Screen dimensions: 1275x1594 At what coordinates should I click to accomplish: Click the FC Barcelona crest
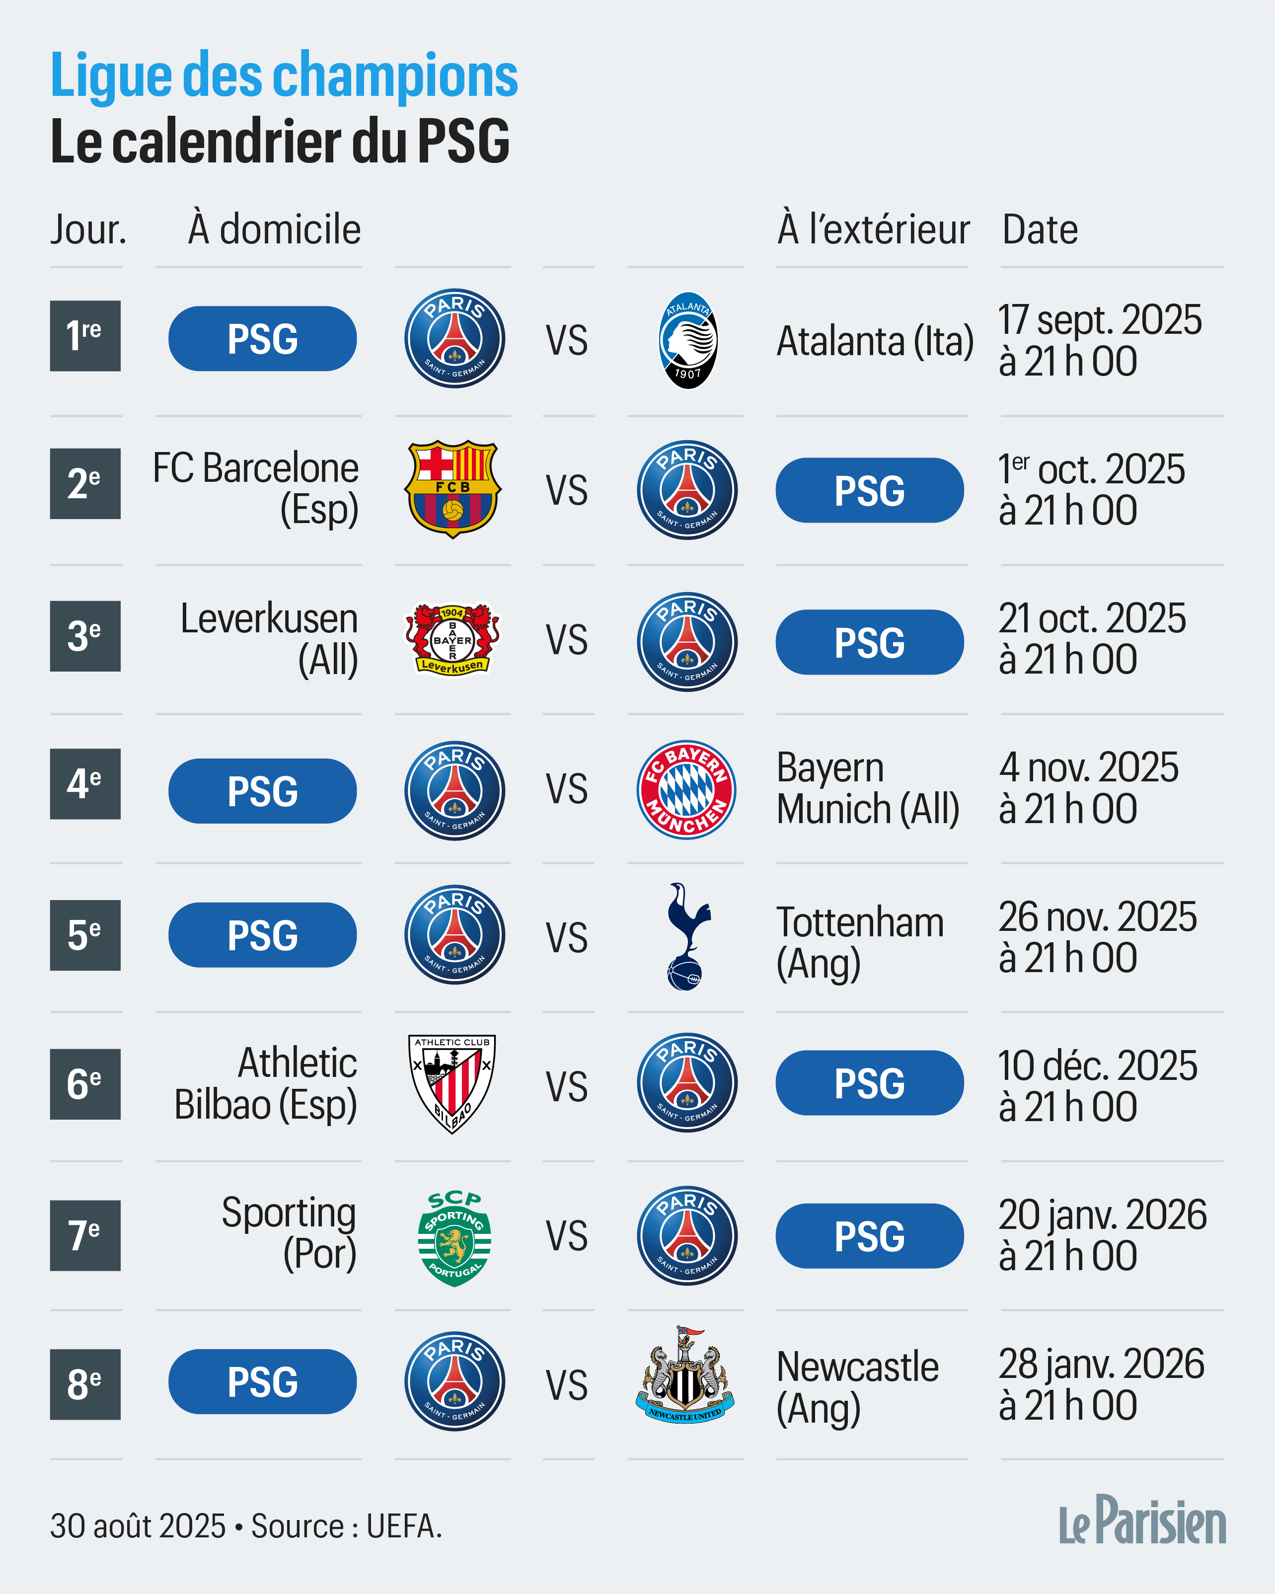coord(453,489)
